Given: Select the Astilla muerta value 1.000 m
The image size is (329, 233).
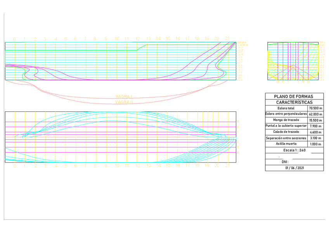Looking at the screenshot, I should click(315, 144).
